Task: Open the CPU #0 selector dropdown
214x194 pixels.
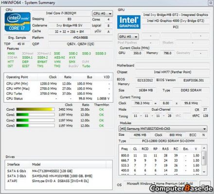Action: pyautogui.click(x=102, y=14)
